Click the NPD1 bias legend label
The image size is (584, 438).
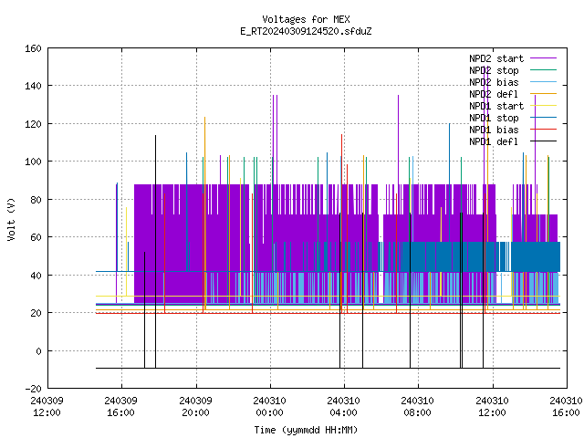click(x=494, y=130)
